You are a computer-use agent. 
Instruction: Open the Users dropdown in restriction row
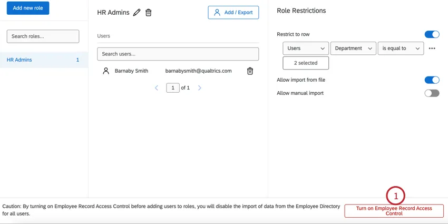[x=306, y=48]
